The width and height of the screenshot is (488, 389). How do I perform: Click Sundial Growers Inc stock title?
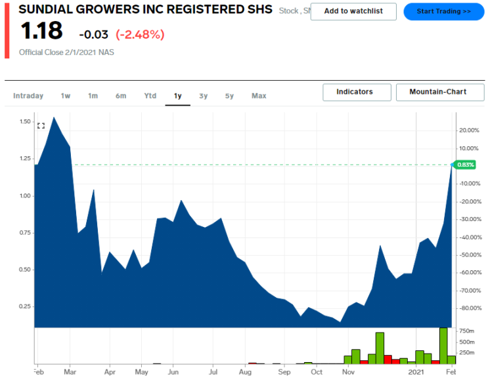[145, 10]
